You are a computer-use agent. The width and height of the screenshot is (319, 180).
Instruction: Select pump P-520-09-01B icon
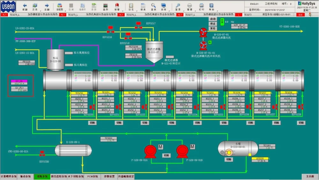[182, 152]
